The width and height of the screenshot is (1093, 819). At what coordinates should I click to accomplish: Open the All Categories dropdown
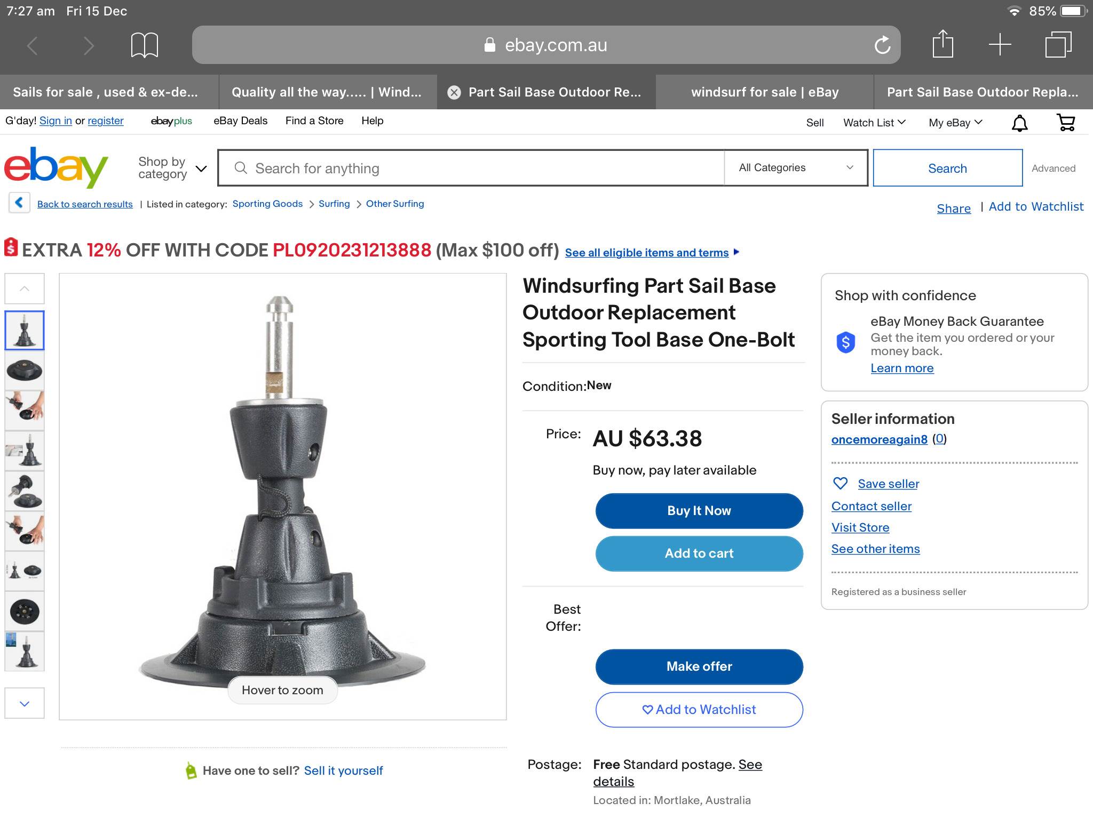pyautogui.click(x=795, y=168)
